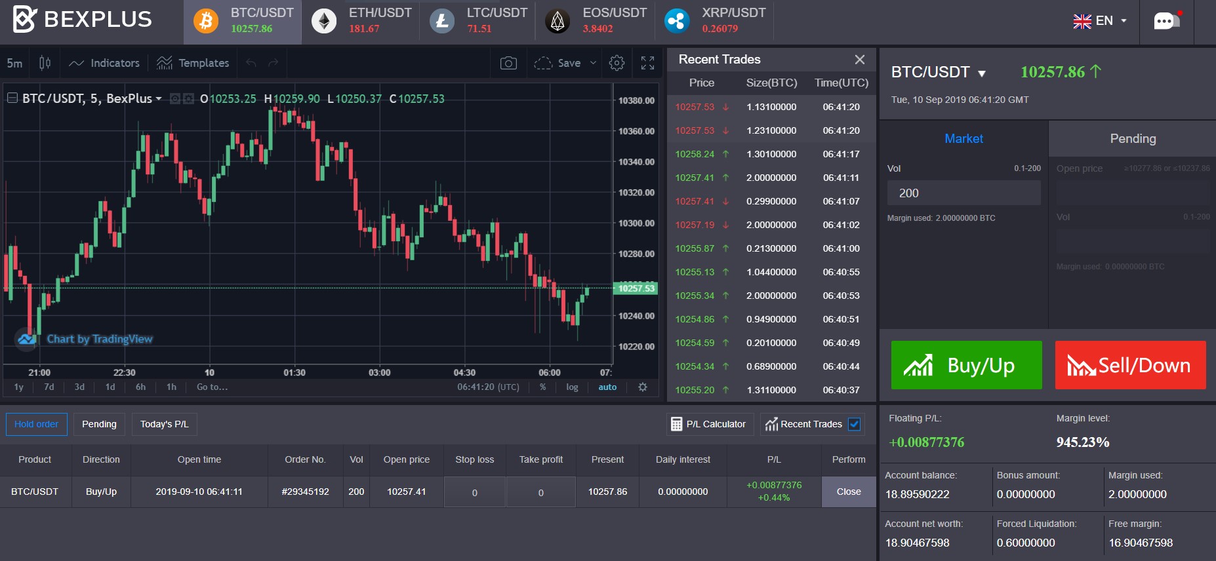Open the live chat support icon
1216x561 pixels.
[x=1167, y=20]
